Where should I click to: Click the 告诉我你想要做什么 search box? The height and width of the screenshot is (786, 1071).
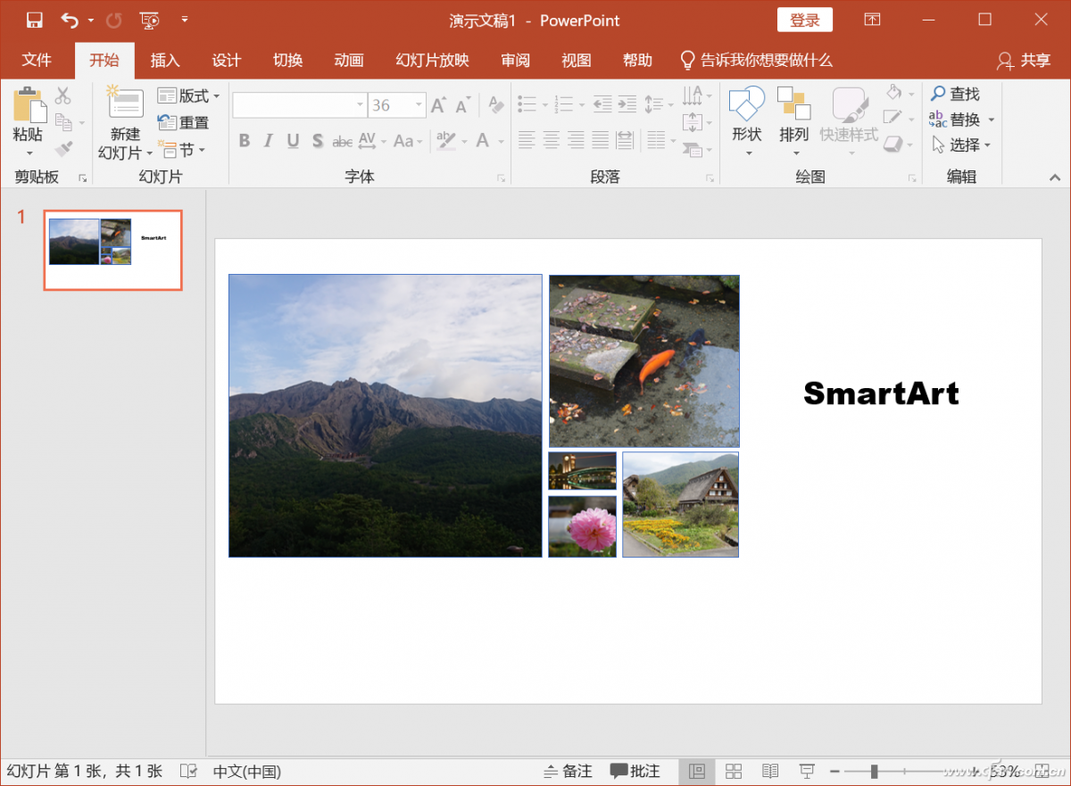click(757, 60)
